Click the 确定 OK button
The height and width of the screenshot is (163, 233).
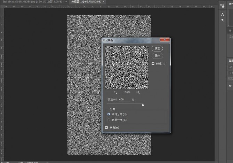pos(158,48)
